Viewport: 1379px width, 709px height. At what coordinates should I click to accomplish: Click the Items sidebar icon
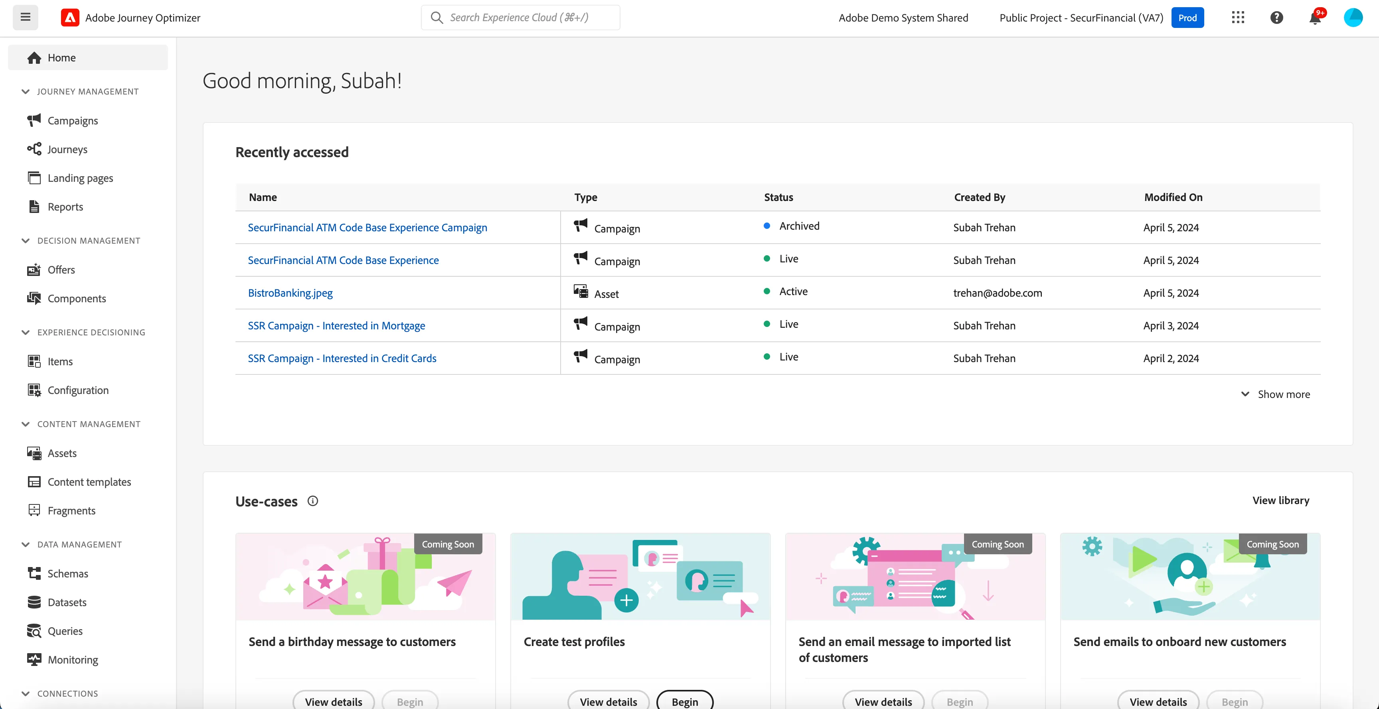click(34, 361)
